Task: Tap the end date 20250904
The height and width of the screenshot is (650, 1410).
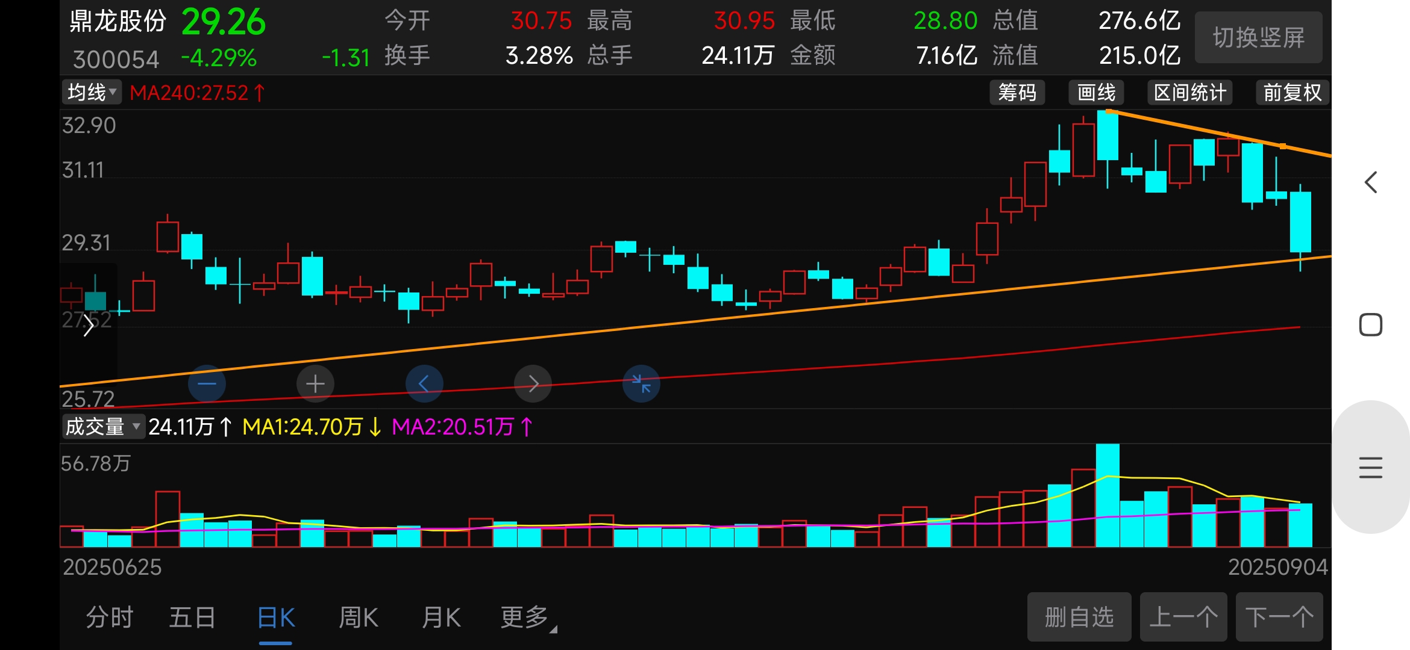Action: pyautogui.click(x=1277, y=567)
